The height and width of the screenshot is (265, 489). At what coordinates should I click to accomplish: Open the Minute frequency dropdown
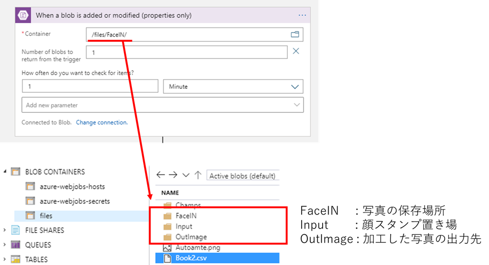(233, 86)
